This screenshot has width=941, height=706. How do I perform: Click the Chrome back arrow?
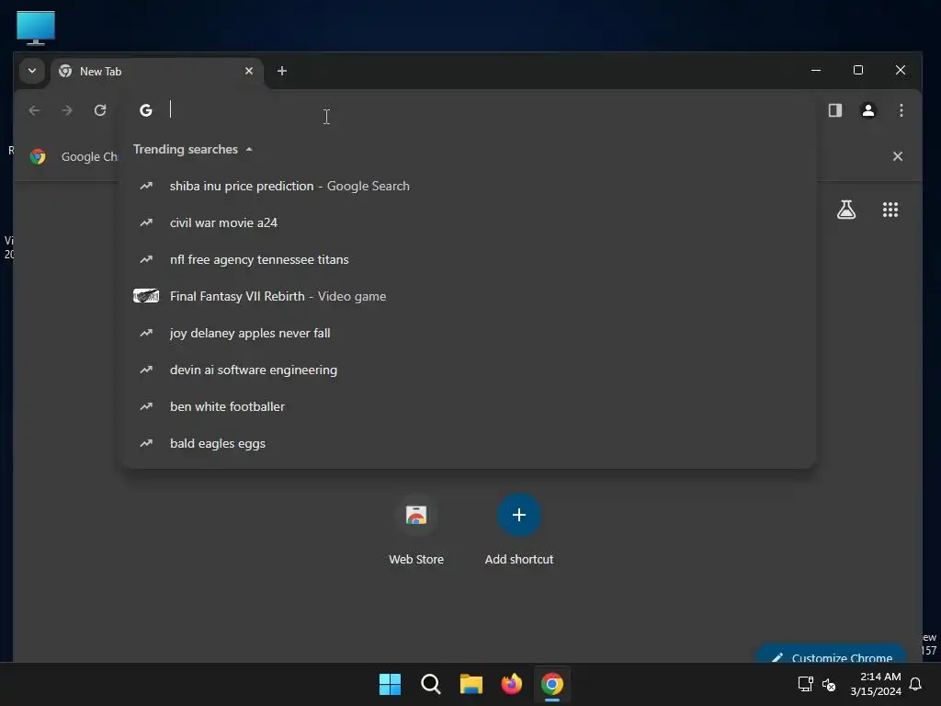pos(34,110)
